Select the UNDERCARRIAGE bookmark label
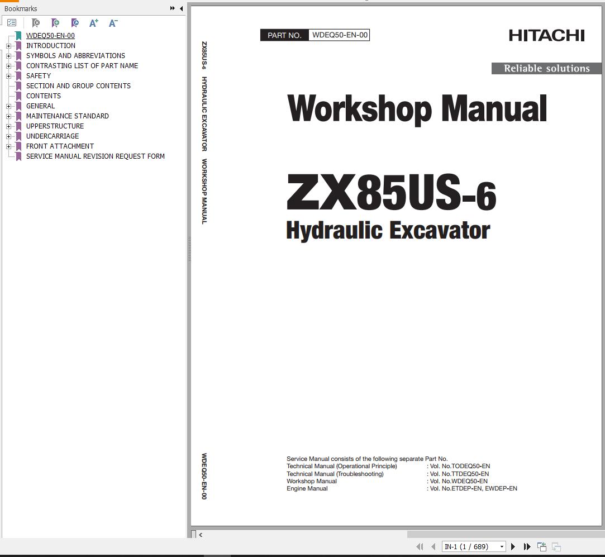Viewport: 605px width, 557px height. click(x=53, y=136)
